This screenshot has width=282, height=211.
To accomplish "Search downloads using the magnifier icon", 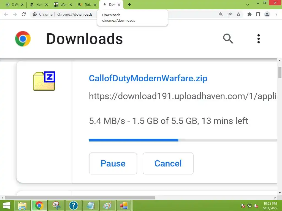I will point(228,38).
